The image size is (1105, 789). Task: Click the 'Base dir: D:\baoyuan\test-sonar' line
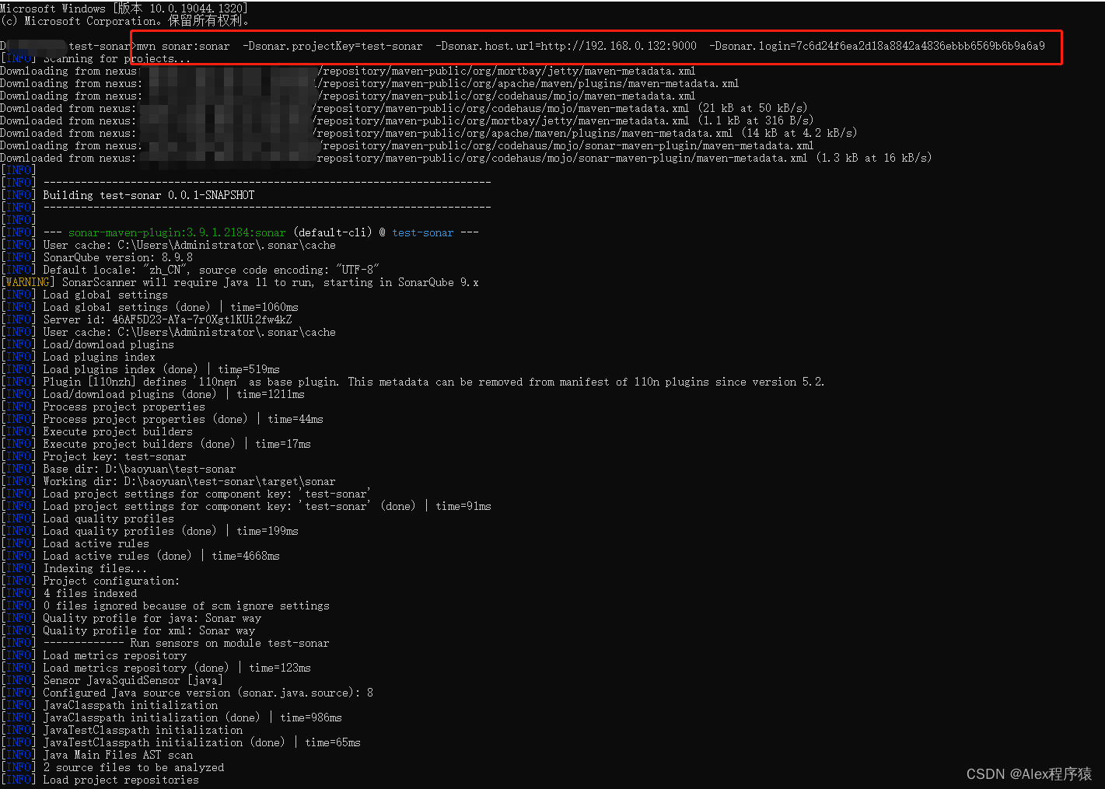[119, 469]
